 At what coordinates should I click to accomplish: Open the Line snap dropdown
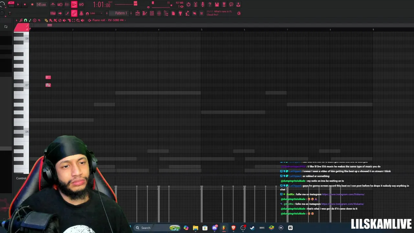coord(96,13)
